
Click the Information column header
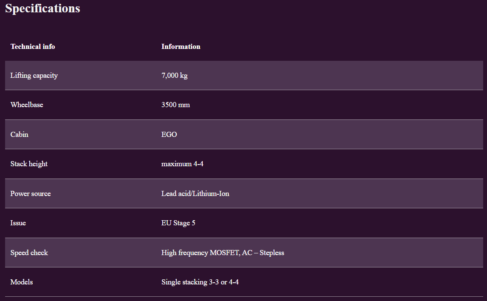point(181,46)
